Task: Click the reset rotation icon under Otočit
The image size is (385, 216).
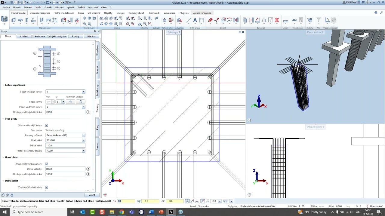Action: click(x=81, y=102)
